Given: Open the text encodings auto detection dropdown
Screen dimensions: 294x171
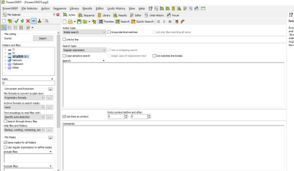Looking at the screenshot, I should [24, 117].
